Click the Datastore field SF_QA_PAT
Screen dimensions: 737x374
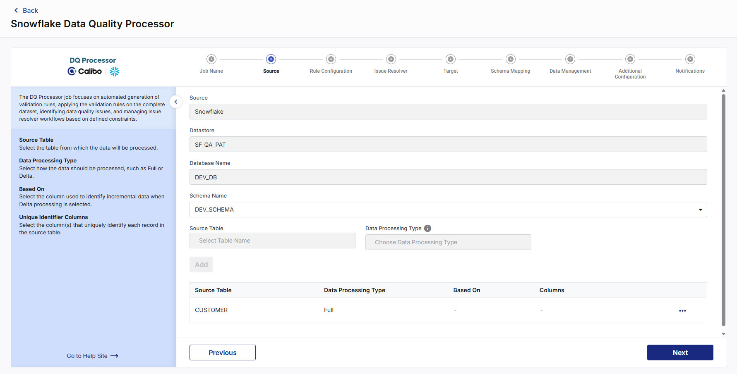click(x=448, y=144)
